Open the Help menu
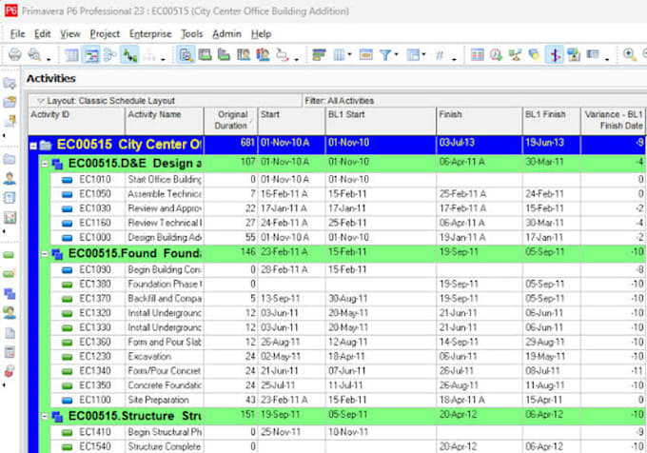Image resolution: width=647 pixels, height=453 pixels. (x=261, y=34)
